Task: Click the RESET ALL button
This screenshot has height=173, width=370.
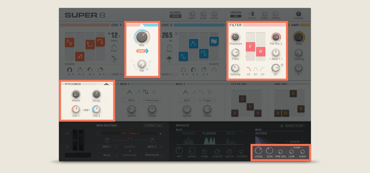Action: pos(153,125)
